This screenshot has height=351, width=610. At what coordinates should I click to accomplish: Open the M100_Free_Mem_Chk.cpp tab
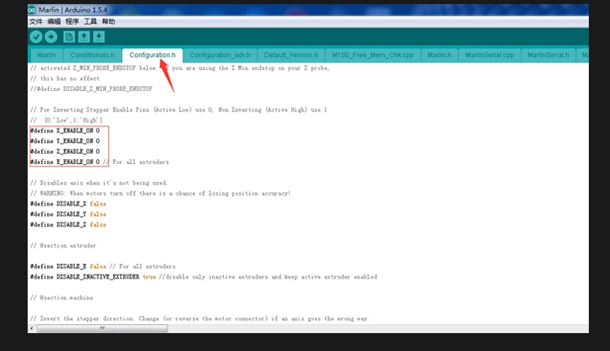(x=373, y=55)
